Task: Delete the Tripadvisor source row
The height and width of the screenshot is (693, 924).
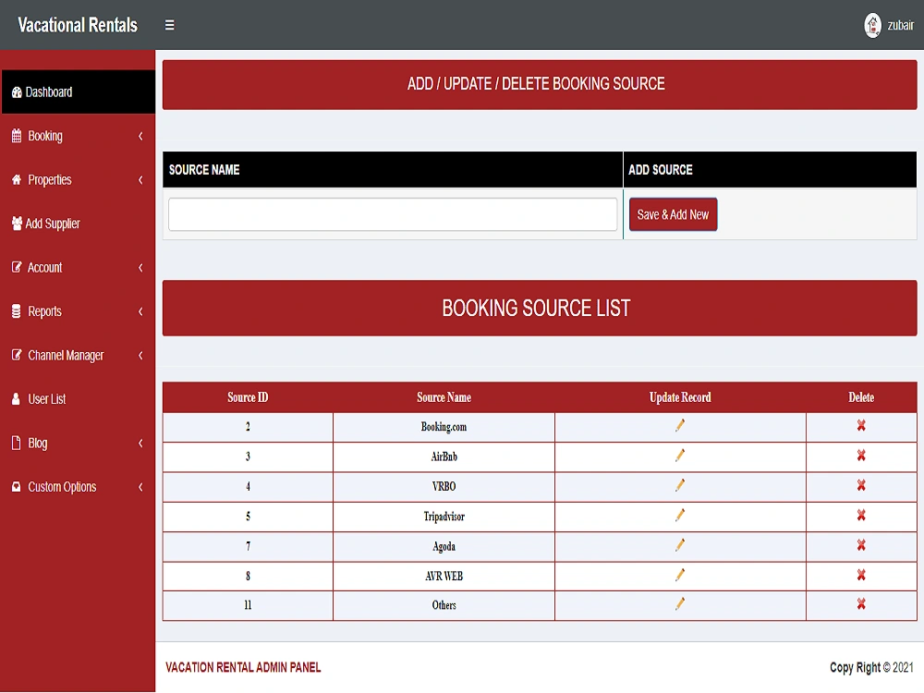Action: tap(861, 516)
